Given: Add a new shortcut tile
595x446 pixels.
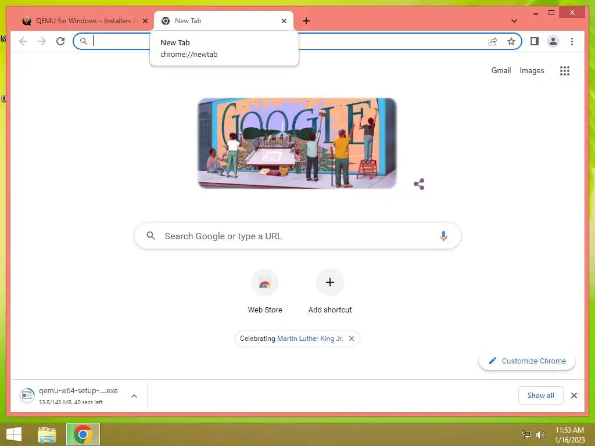Looking at the screenshot, I should (330, 292).
